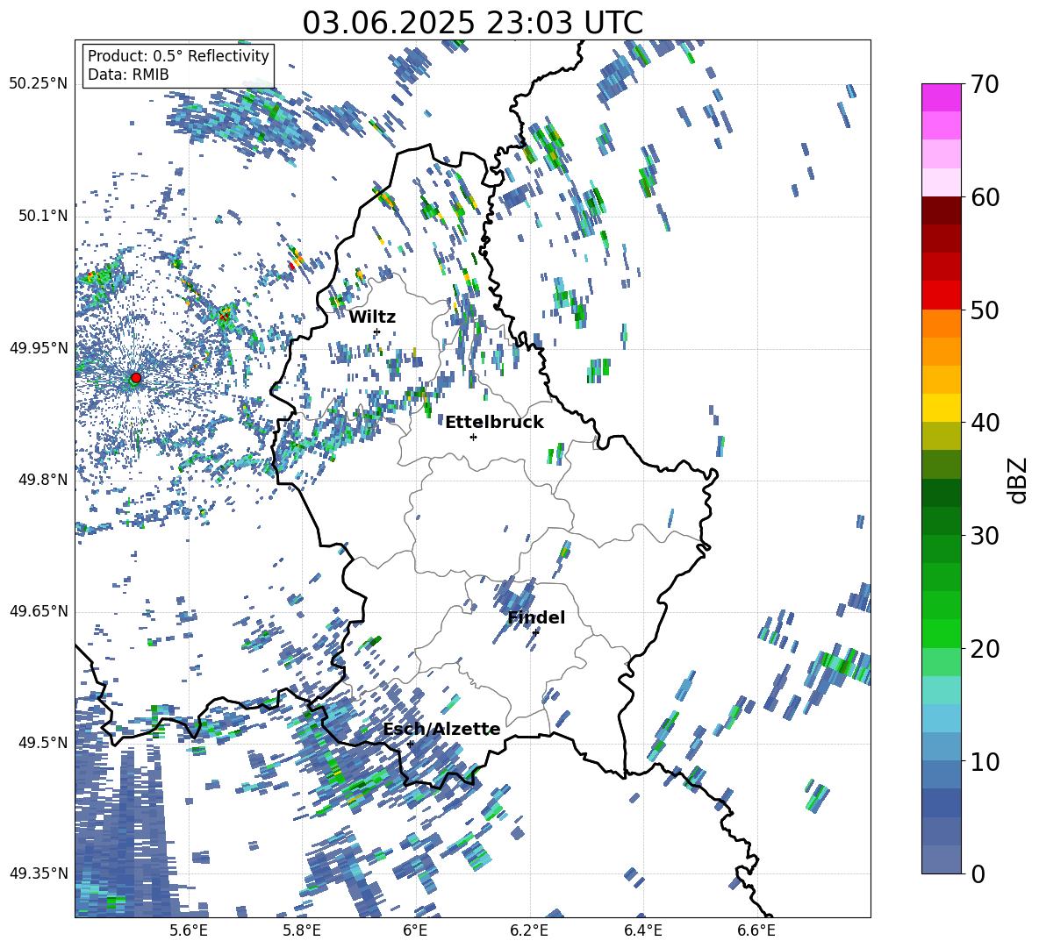
Task: Click the Esch/Alzette station cross marker
Action: coord(410,744)
